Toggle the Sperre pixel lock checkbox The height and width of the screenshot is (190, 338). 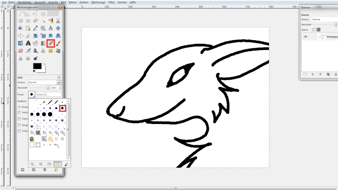pyautogui.click(x=314, y=30)
